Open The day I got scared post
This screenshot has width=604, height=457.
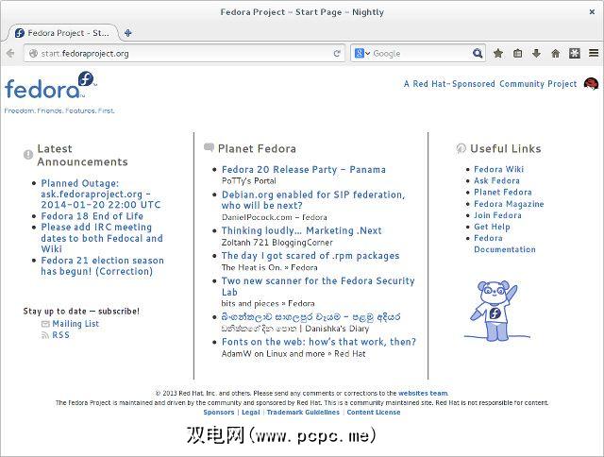(310, 256)
